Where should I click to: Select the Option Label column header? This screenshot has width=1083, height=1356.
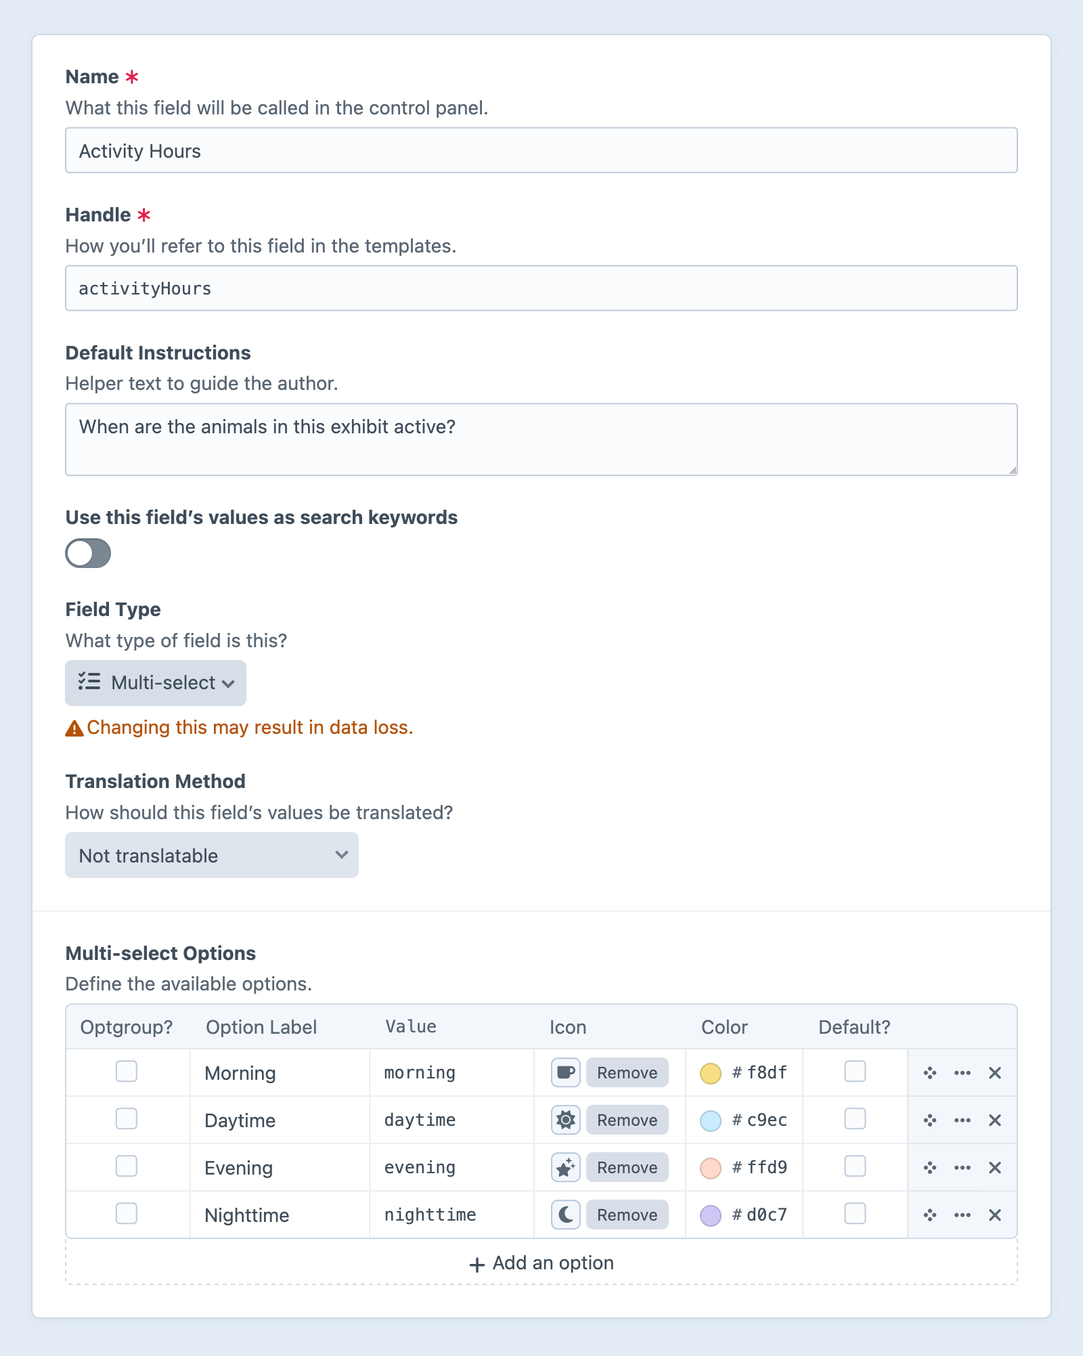pos(261,1027)
